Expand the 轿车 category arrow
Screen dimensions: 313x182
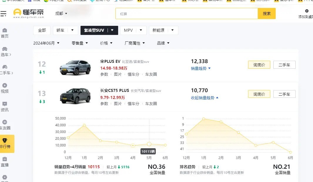72,30
